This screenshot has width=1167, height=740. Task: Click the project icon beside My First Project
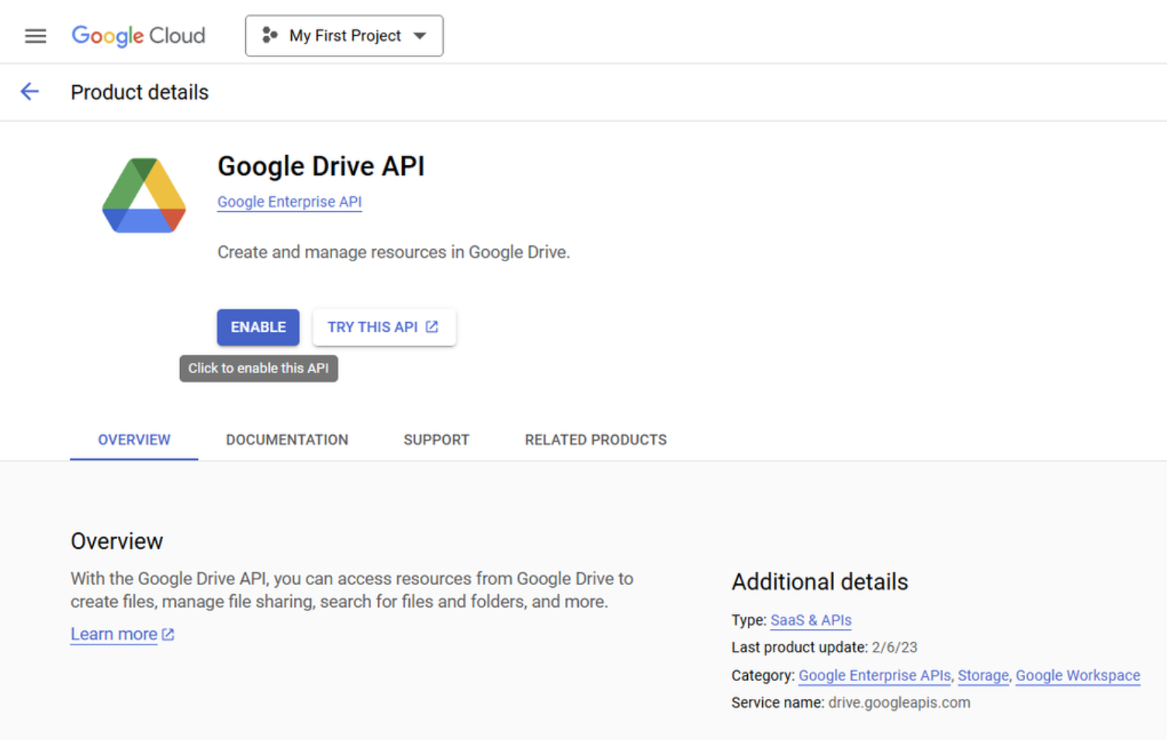(271, 36)
